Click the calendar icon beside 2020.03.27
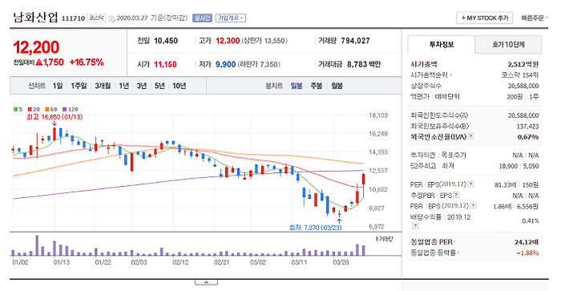This screenshot has width=577, height=291. tap(112, 18)
